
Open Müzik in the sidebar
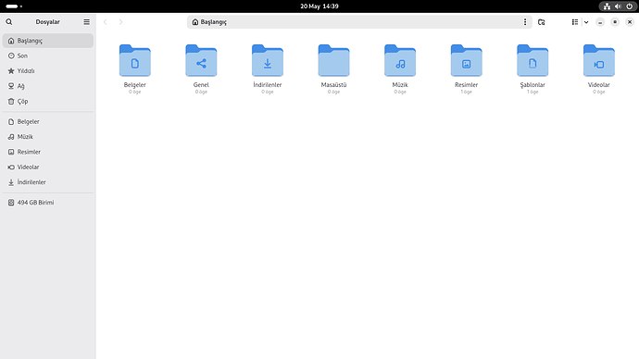(48, 137)
